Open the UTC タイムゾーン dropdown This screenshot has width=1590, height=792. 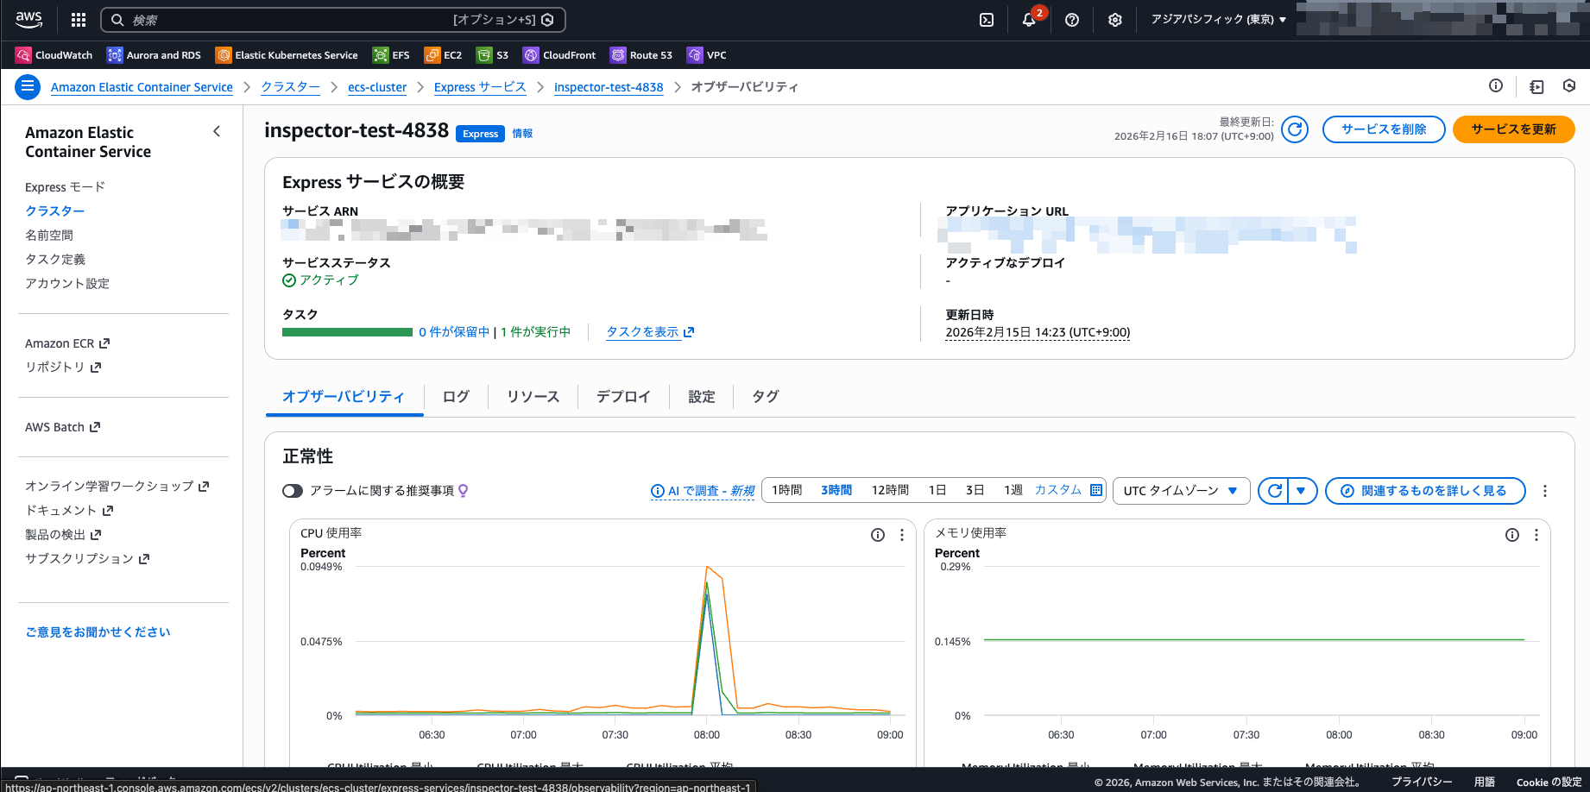pyautogui.click(x=1181, y=491)
